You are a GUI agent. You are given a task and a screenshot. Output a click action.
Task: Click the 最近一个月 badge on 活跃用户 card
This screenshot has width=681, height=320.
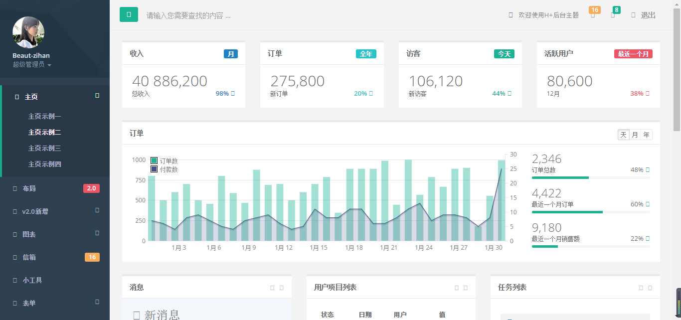coord(633,54)
